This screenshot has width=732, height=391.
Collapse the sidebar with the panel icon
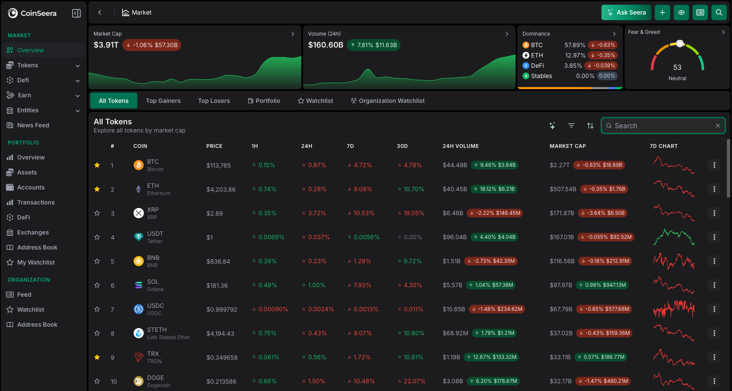point(76,13)
